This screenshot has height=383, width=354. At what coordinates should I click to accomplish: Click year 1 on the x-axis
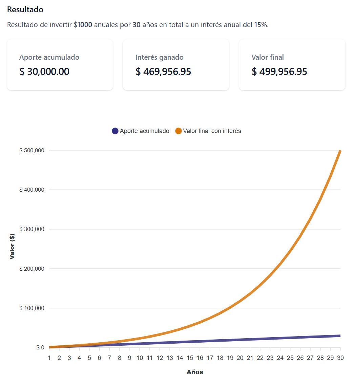click(x=49, y=358)
